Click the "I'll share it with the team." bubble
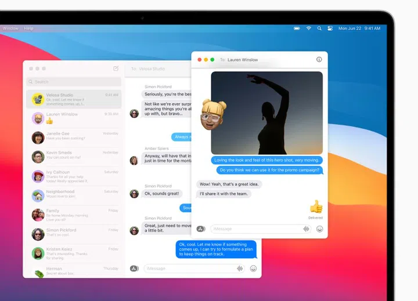The height and width of the screenshot is (301, 418). 224,194
